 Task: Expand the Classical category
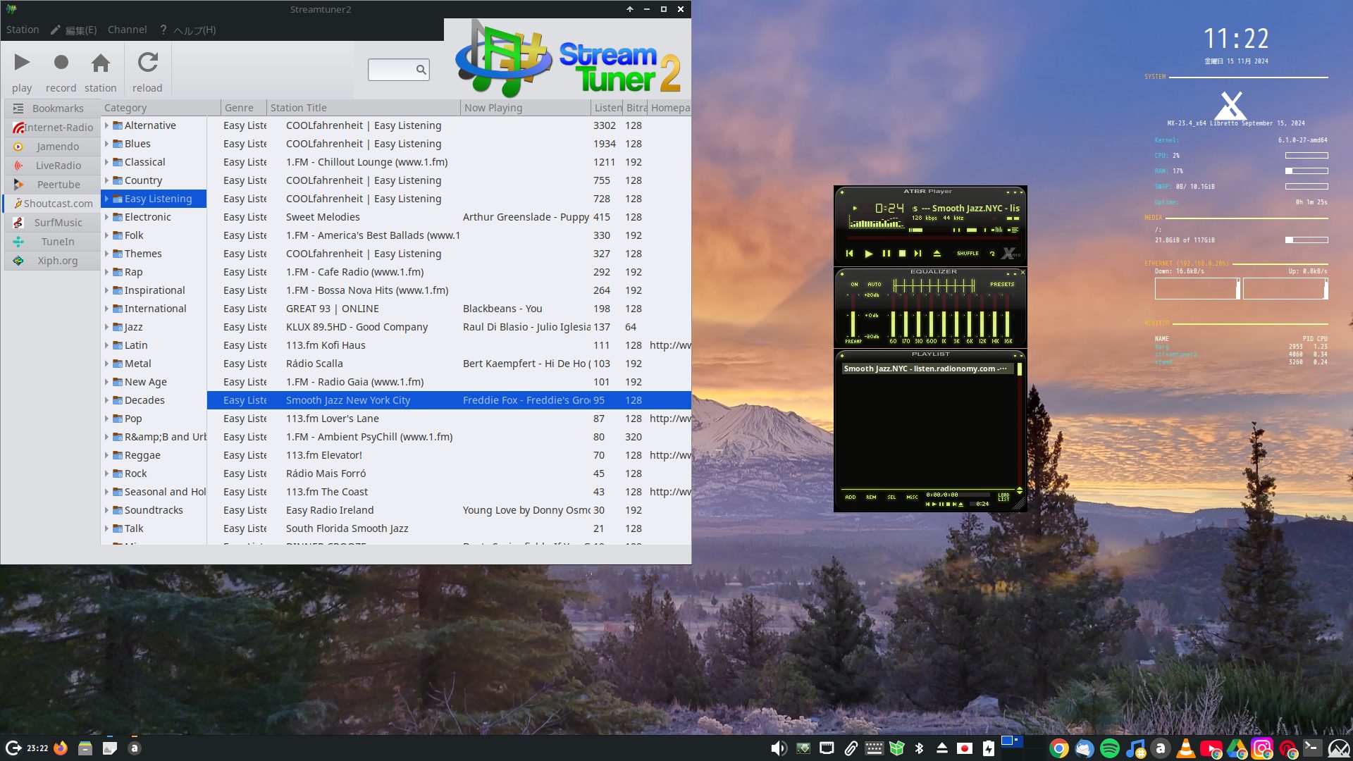pos(107,162)
